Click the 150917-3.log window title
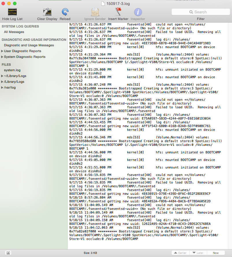The height and width of the screenshot is (257, 232). 118,3
